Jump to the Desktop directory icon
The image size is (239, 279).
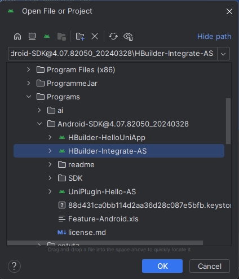[x=32, y=36]
